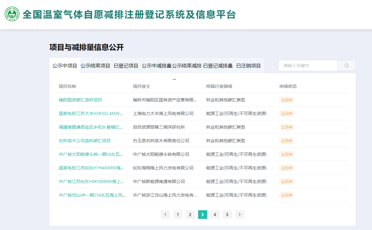This screenshot has height=230, width=372.
Task: Switch to the 已登记减排量 tab
Action: click(x=218, y=66)
